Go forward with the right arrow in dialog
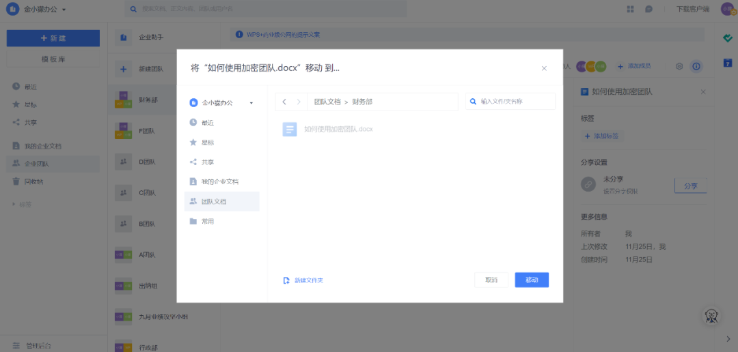This screenshot has height=352, width=738. pos(299,102)
